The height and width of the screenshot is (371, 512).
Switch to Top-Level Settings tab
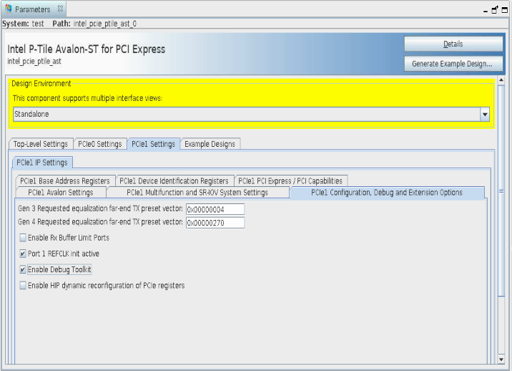point(41,144)
